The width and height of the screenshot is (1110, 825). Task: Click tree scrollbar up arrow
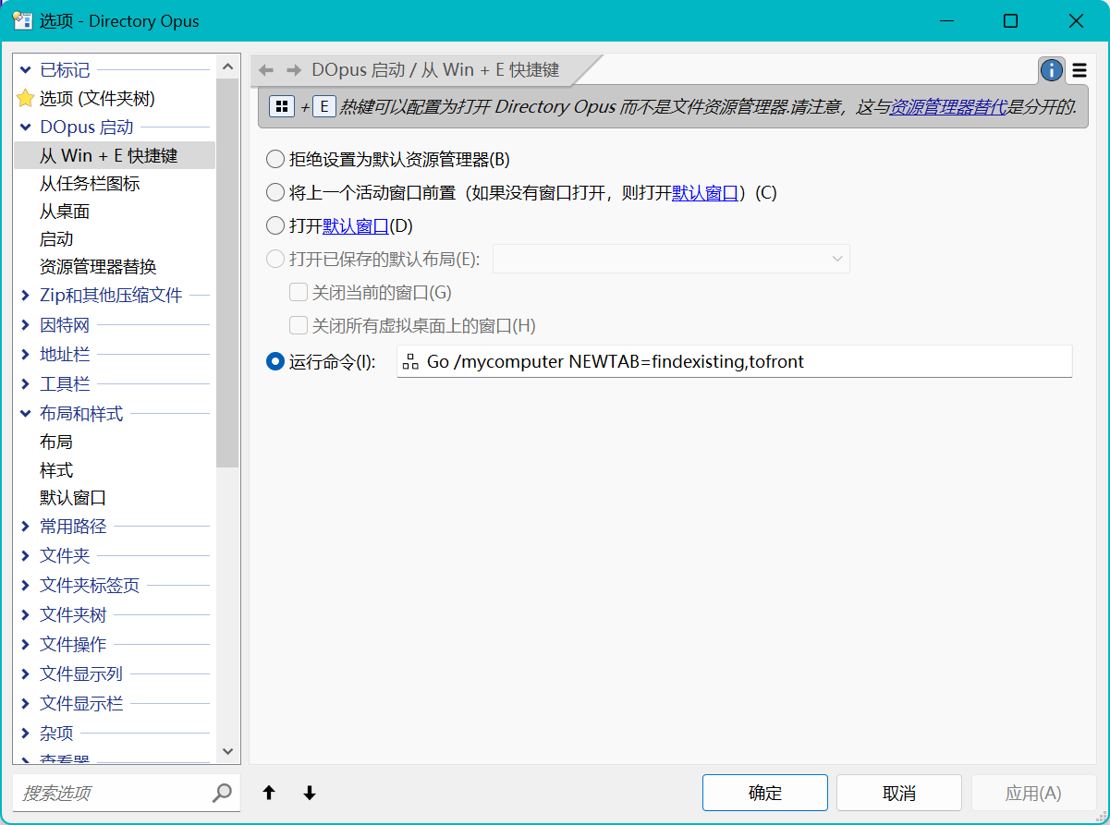pyautogui.click(x=227, y=67)
